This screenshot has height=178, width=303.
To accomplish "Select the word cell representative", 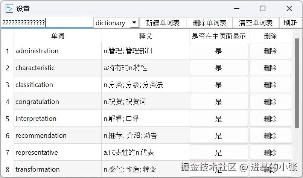I will [58, 152].
